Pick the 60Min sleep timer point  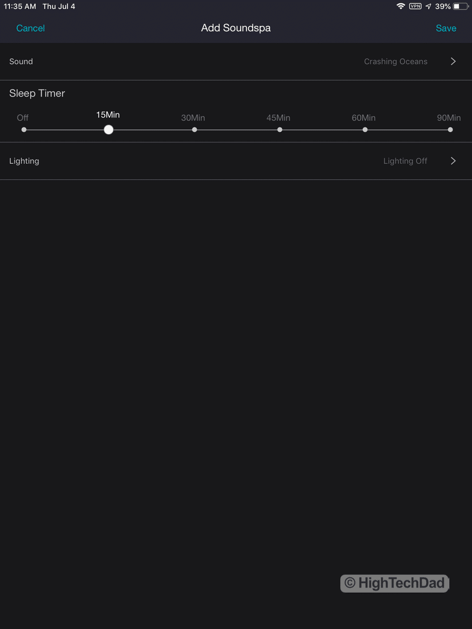point(365,130)
